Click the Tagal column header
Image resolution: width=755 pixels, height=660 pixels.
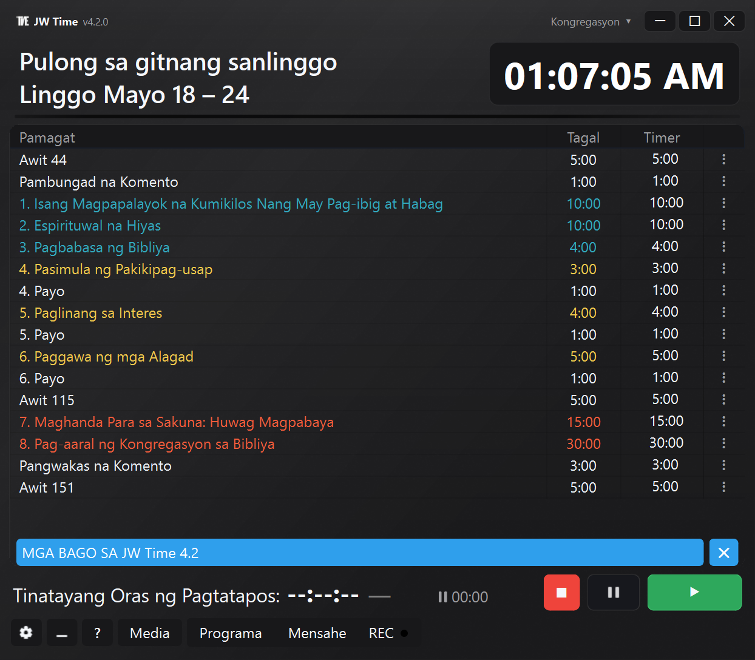click(x=583, y=138)
